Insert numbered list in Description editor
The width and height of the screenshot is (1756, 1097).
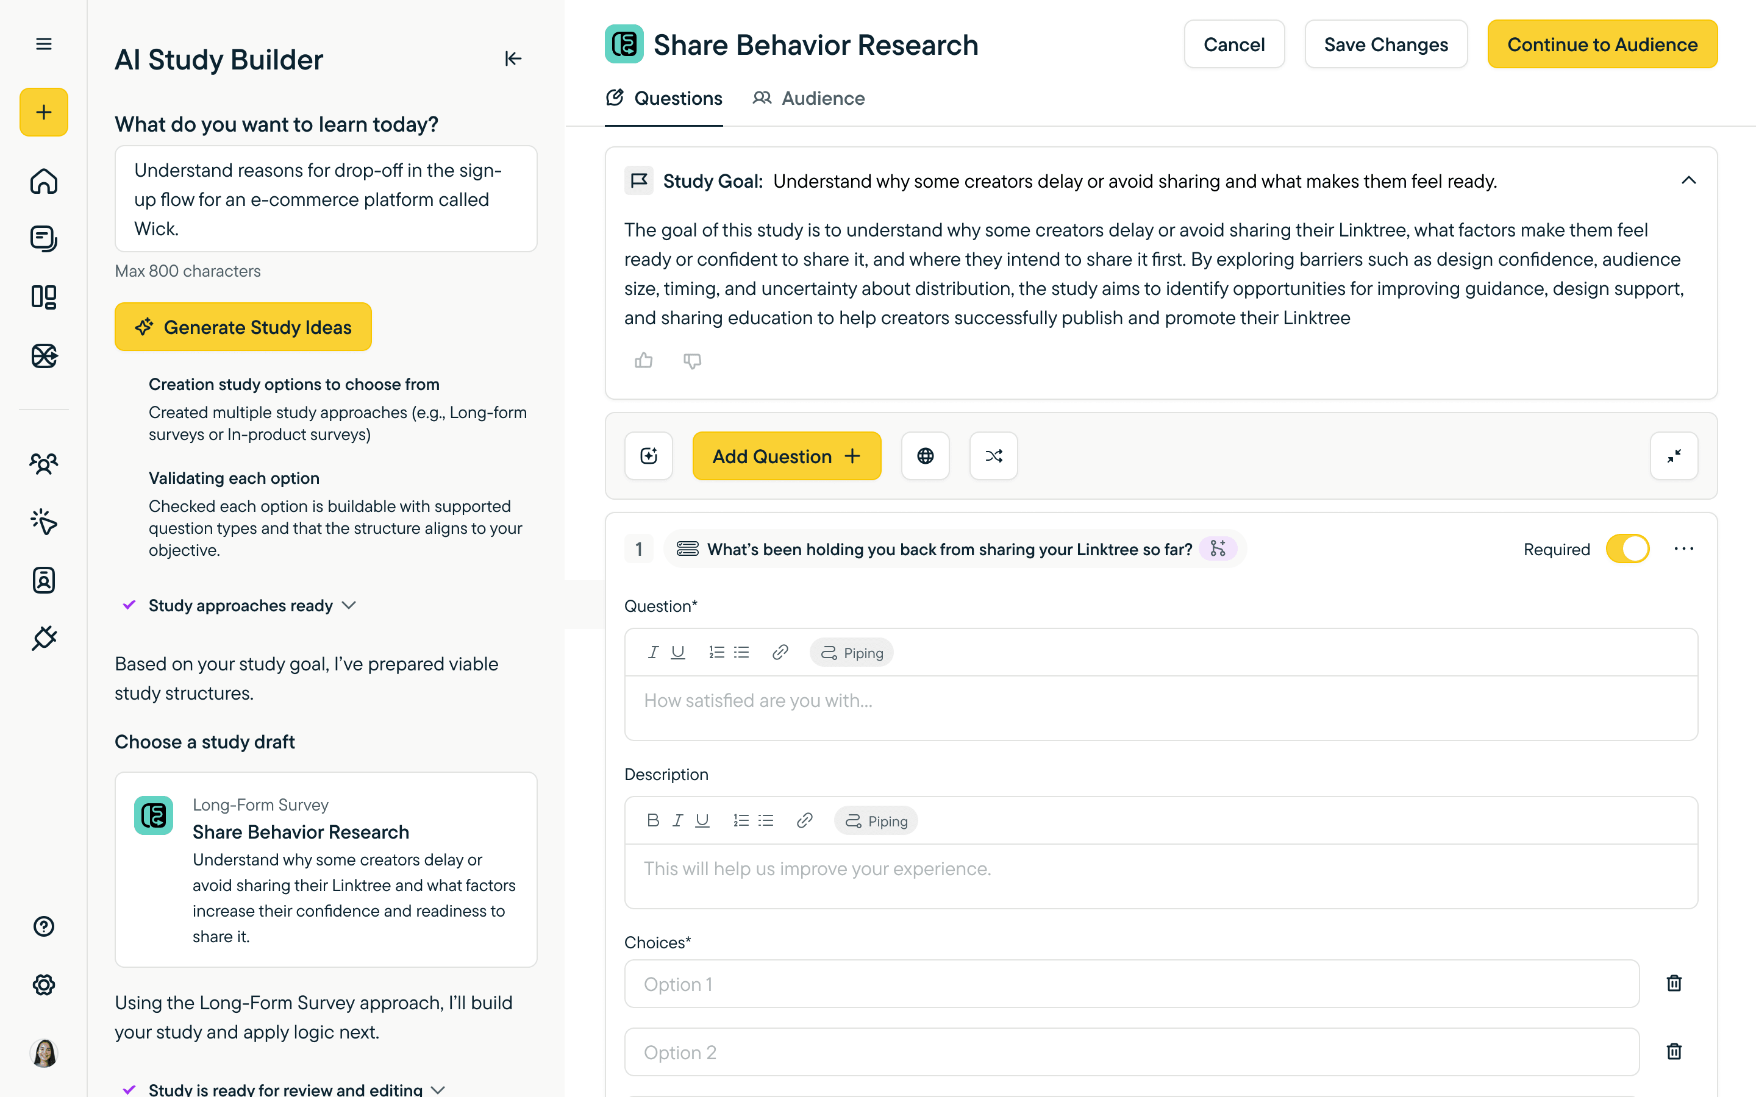(x=741, y=820)
